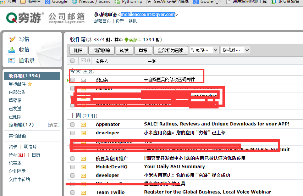Click the 换肤 link
303x196 pixels.
[x=133, y=21]
